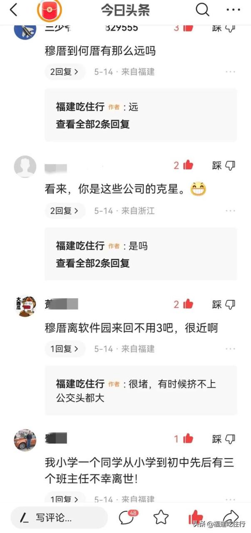Expand 2回复 under 穆厝到何厝 comment
Image resolution: width=251 pixels, height=533 pixels.
tap(65, 72)
